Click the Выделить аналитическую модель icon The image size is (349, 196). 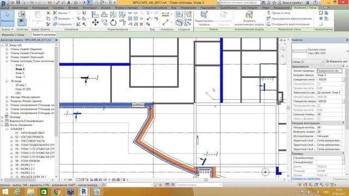click(249, 15)
